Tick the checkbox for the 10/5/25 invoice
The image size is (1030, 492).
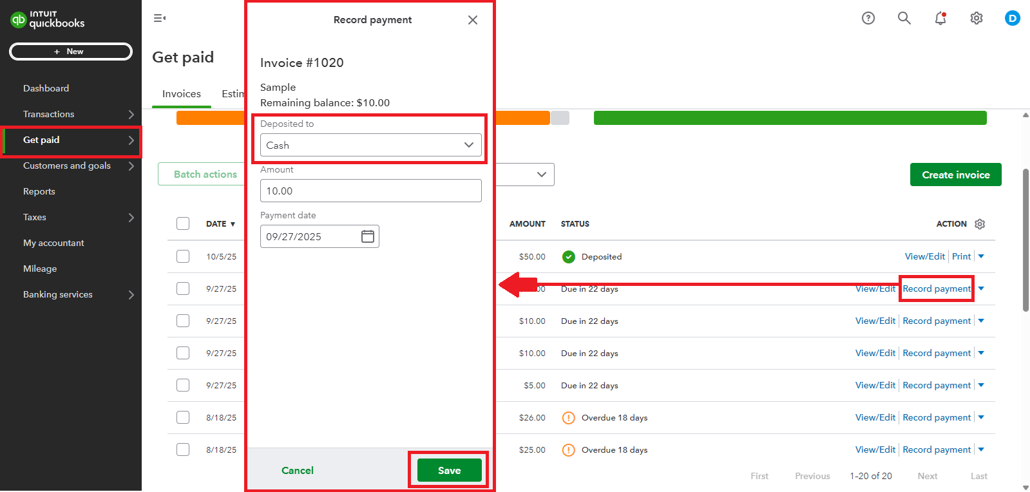click(x=183, y=256)
